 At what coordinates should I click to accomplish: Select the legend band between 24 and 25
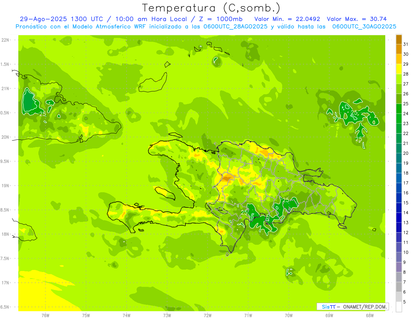click(399, 108)
